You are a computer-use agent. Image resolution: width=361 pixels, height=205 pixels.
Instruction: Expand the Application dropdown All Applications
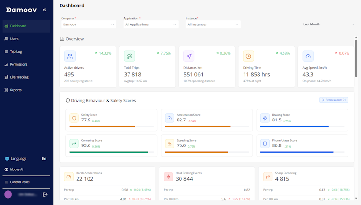tap(151, 24)
